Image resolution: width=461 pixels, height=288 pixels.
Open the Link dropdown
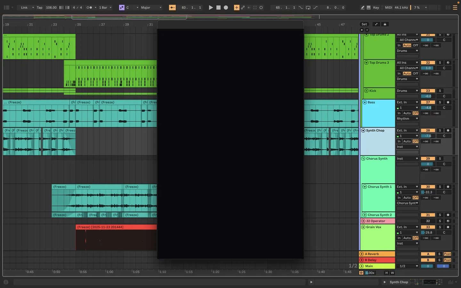pyautogui.click(x=27, y=7)
